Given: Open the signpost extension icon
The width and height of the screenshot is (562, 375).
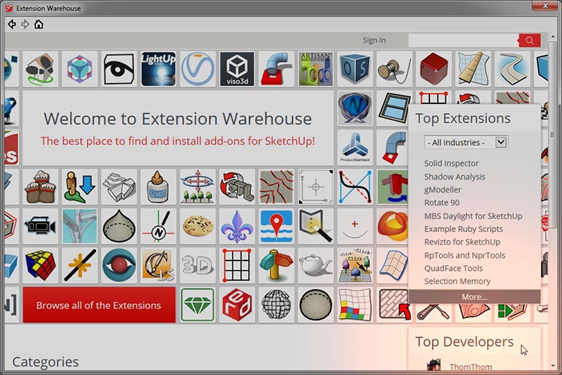Looking at the screenshot, I should tap(277, 266).
